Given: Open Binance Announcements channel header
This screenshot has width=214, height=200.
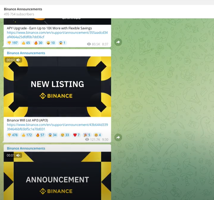Looking at the screenshot, I should tap(23, 9).
